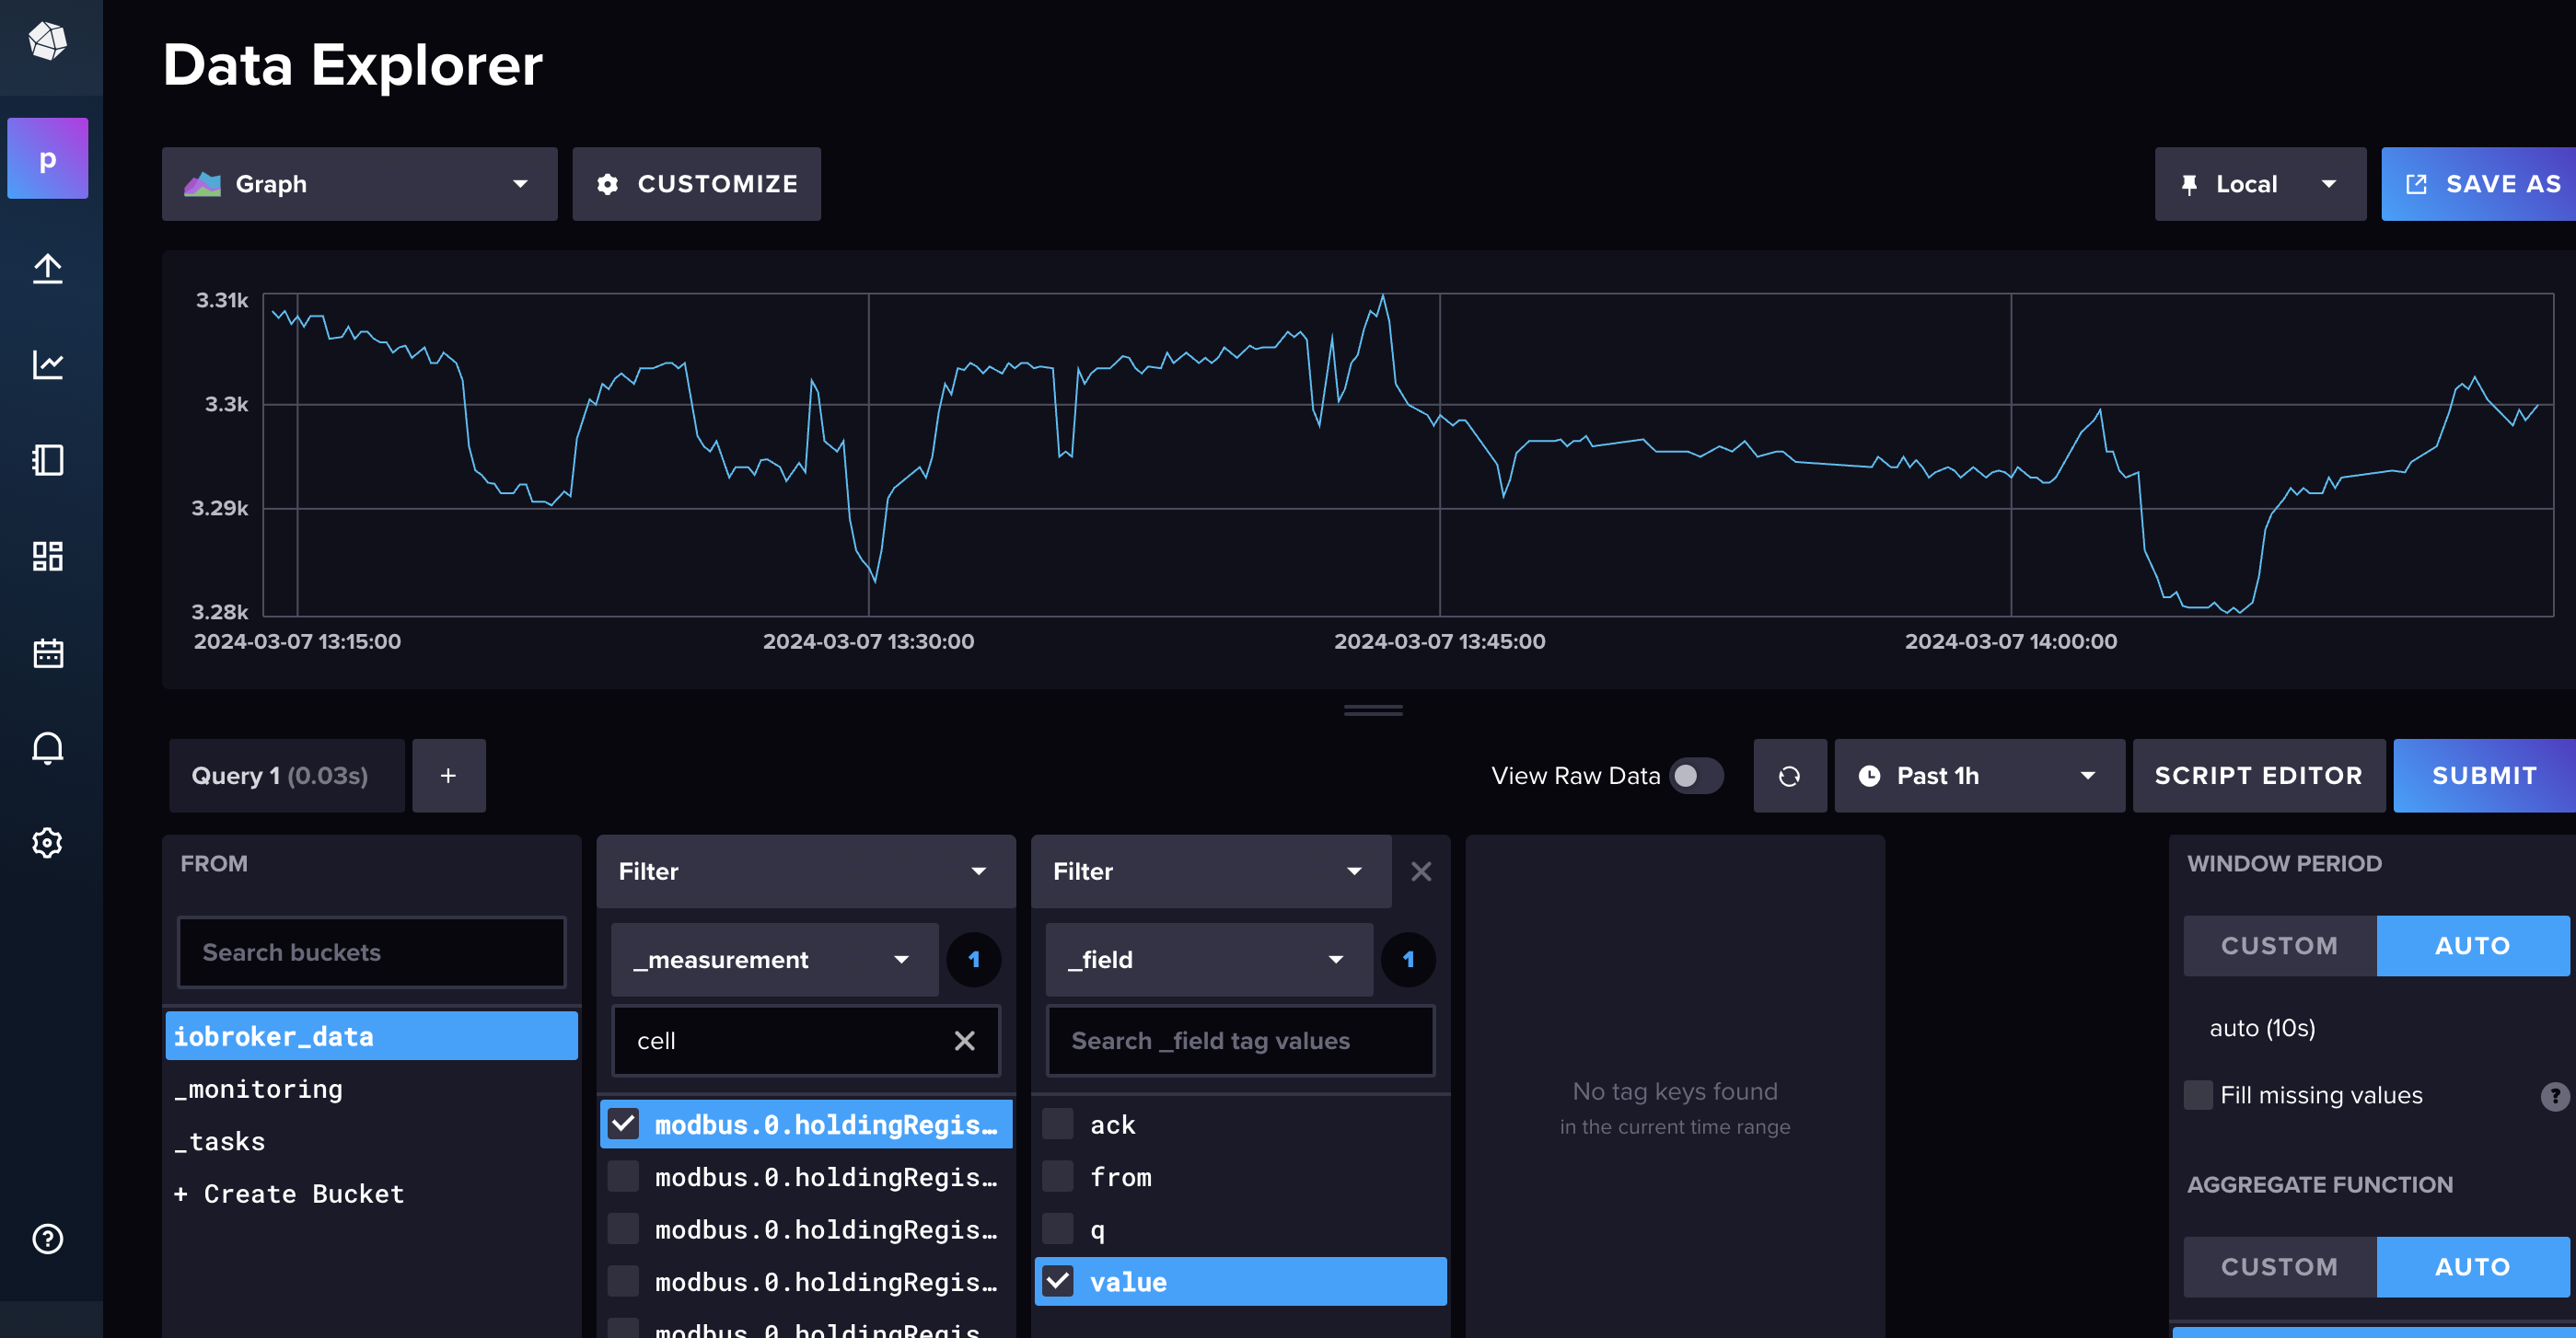Select the _monitoring bucket
2576x1338 pixels.
point(371,1090)
